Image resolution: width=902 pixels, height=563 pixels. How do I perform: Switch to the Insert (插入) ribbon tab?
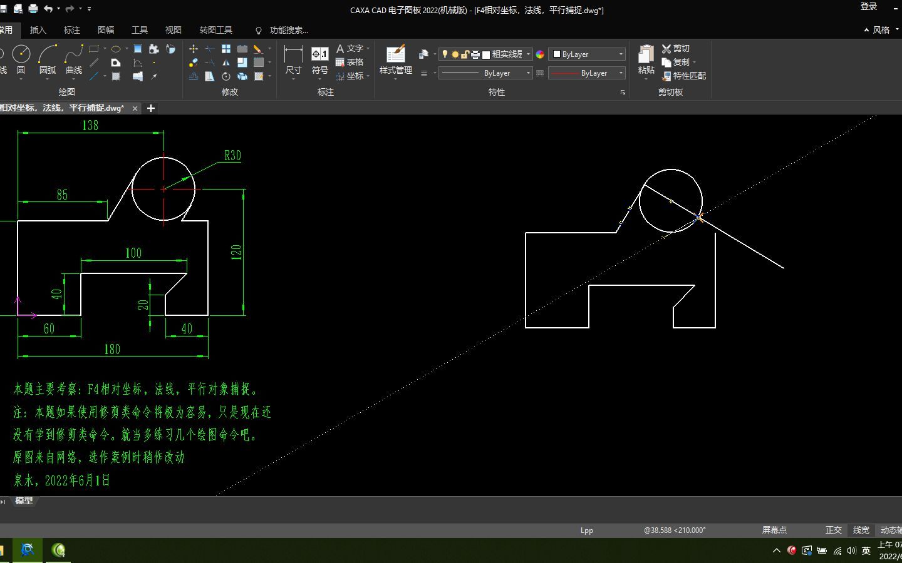38,30
